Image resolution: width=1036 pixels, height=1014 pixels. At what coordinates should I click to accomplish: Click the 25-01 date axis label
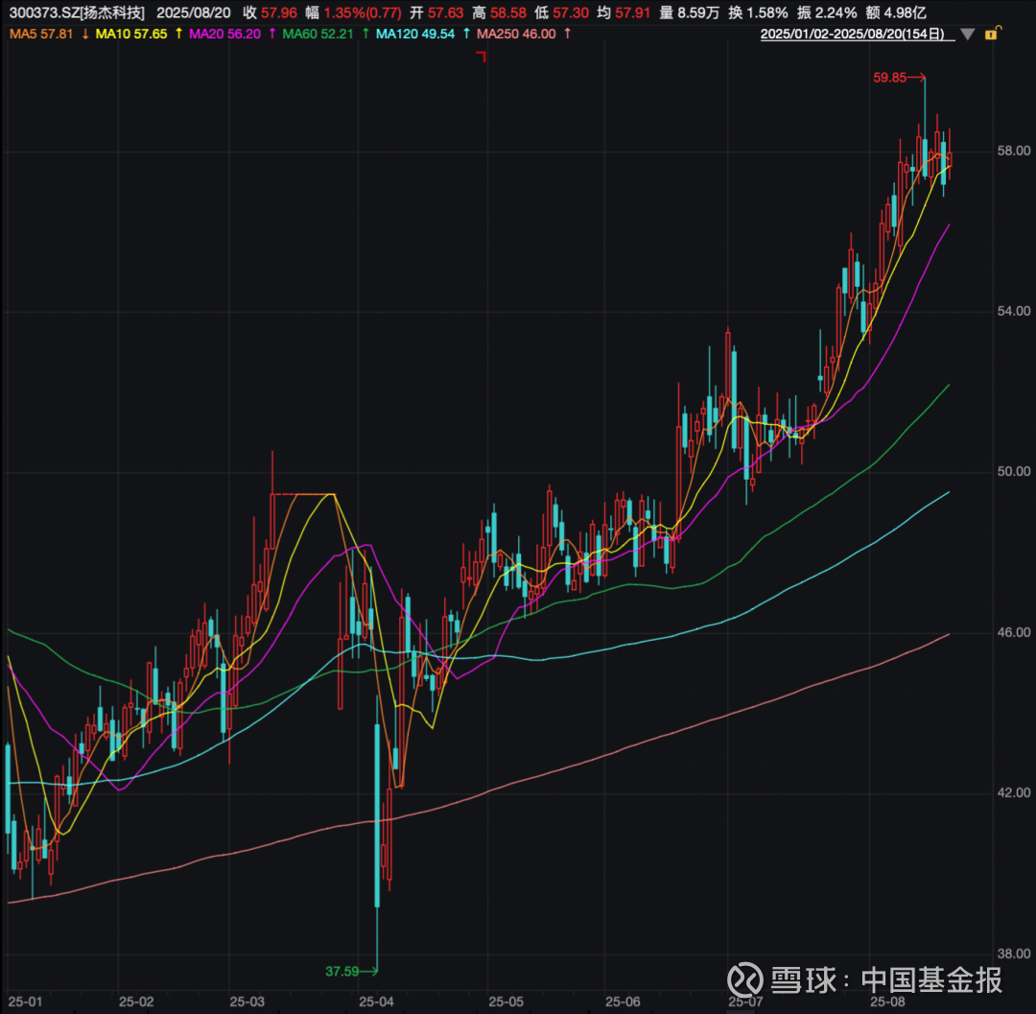pyautogui.click(x=24, y=1002)
